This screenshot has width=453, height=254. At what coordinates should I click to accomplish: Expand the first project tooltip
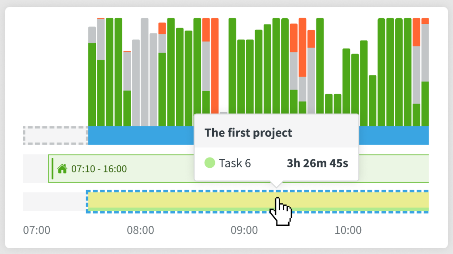(248, 133)
